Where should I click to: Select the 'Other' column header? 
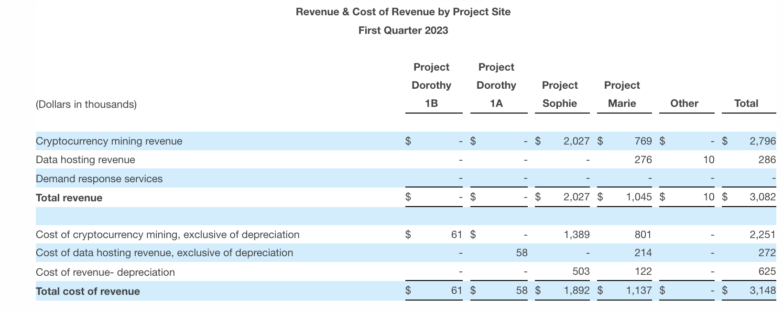(684, 104)
